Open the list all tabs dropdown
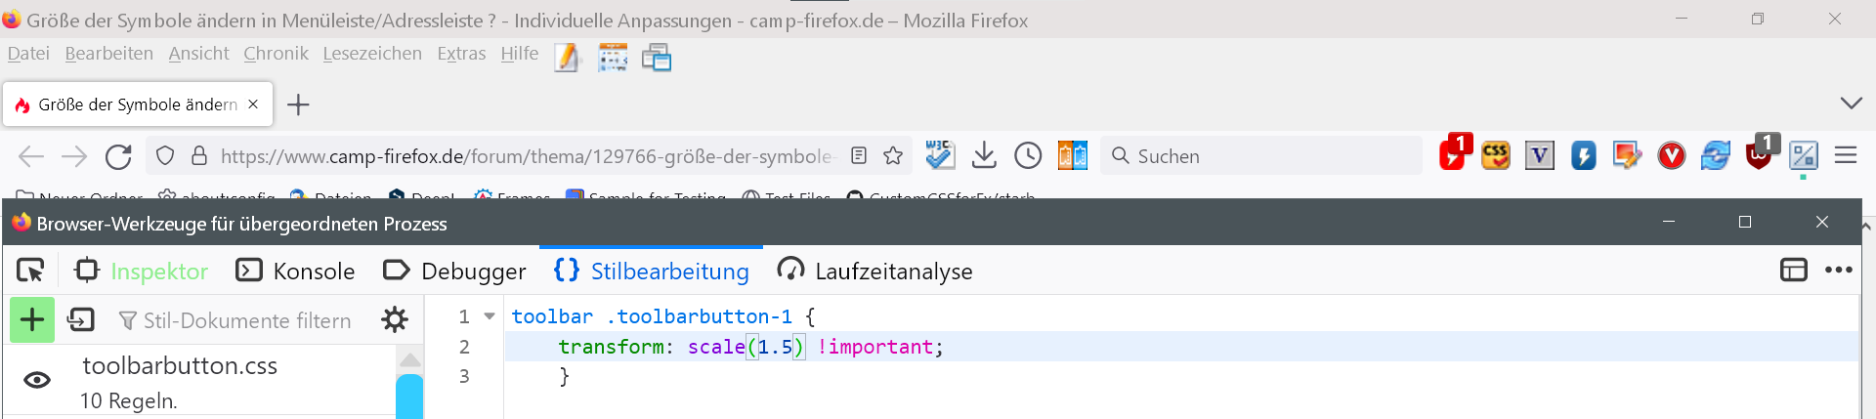 (1851, 104)
